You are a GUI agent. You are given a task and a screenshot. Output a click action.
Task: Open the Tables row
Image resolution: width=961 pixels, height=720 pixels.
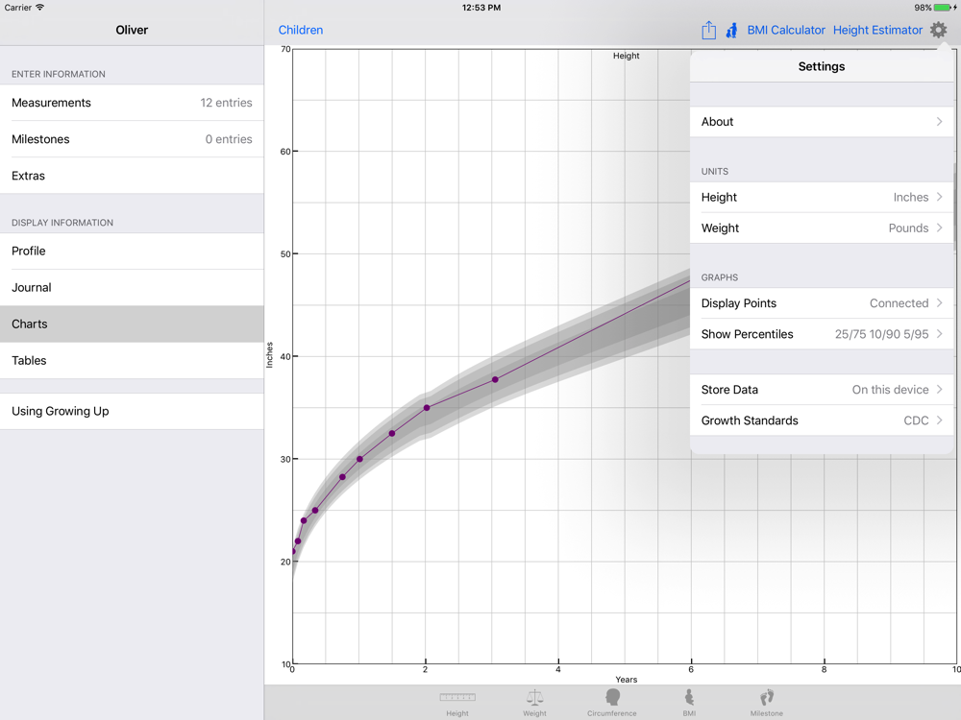pos(132,360)
